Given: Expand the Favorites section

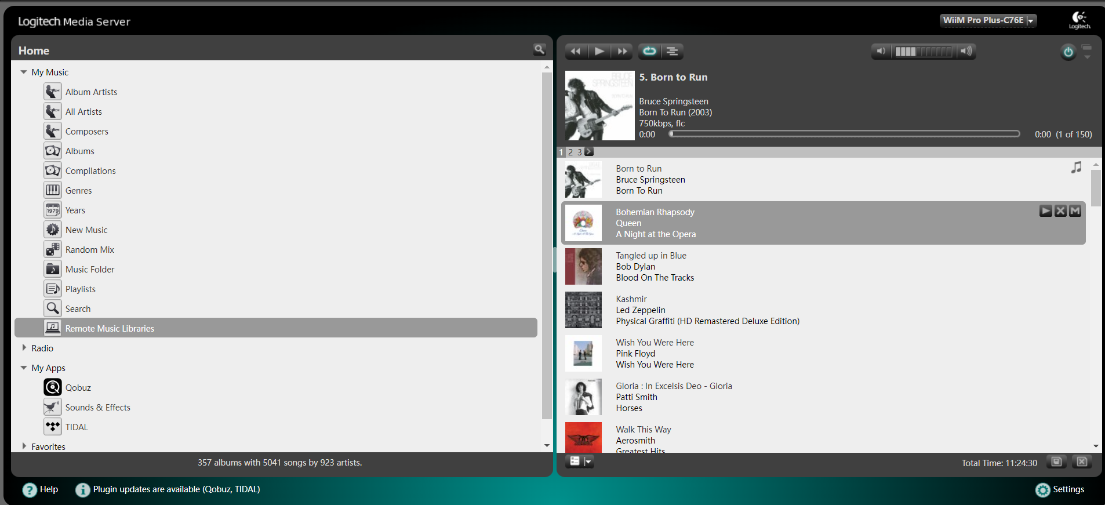Looking at the screenshot, I should tap(24, 446).
